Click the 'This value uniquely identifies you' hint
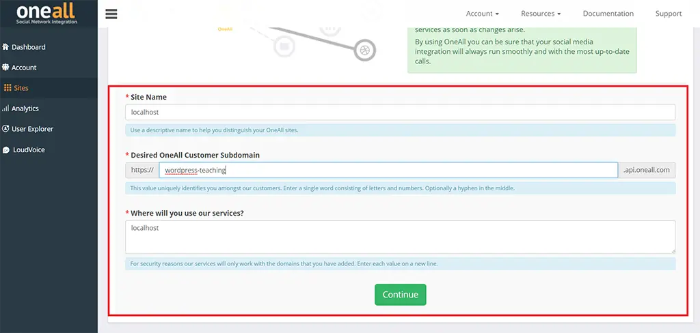This screenshot has height=333, width=700. 323,188
